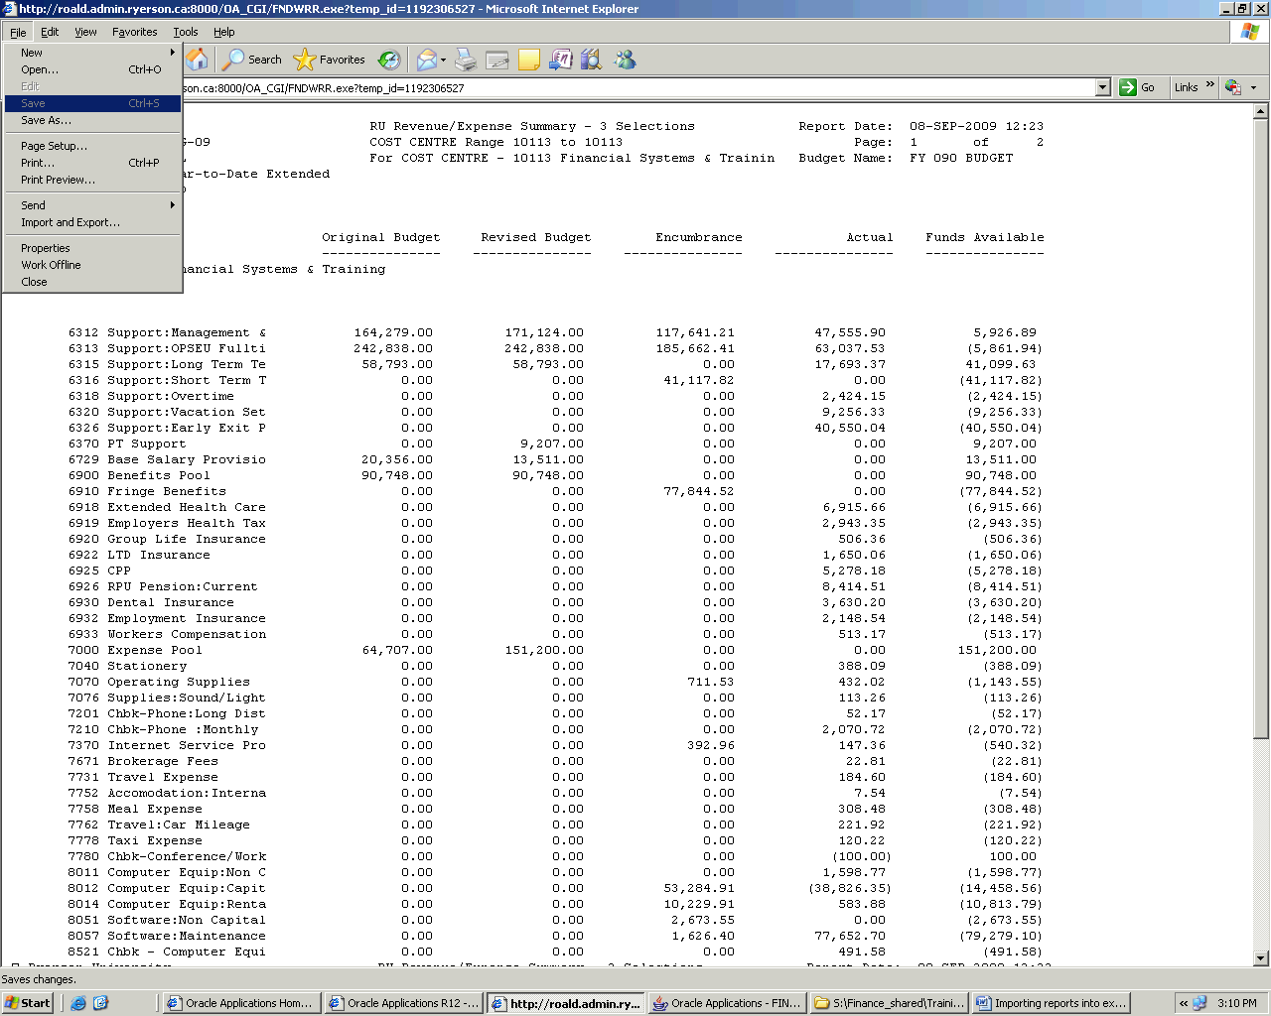Choose Print Preview... in File menu

click(x=58, y=180)
